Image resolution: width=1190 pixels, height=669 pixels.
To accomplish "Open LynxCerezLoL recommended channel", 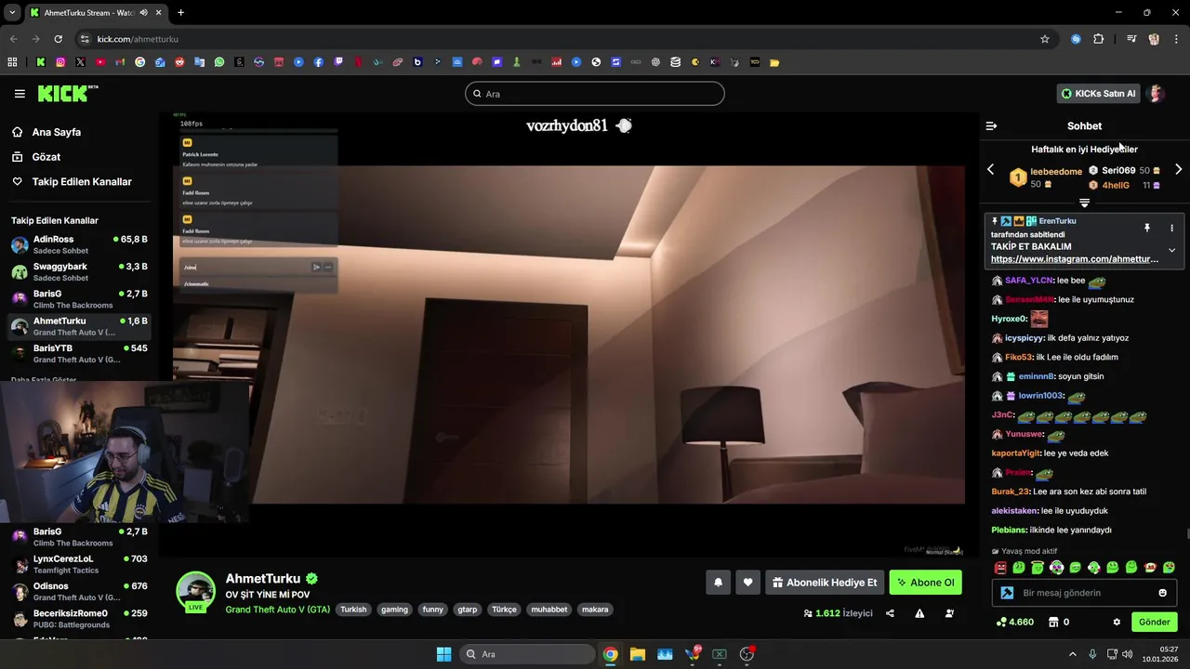I will (x=79, y=565).
